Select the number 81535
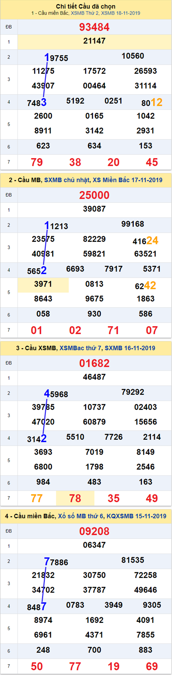The height and width of the screenshot is (675, 172). (133, 560)
